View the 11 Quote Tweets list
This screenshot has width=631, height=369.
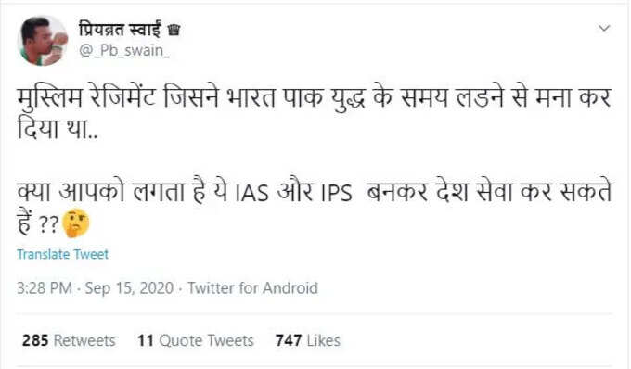tap(196, 340)
